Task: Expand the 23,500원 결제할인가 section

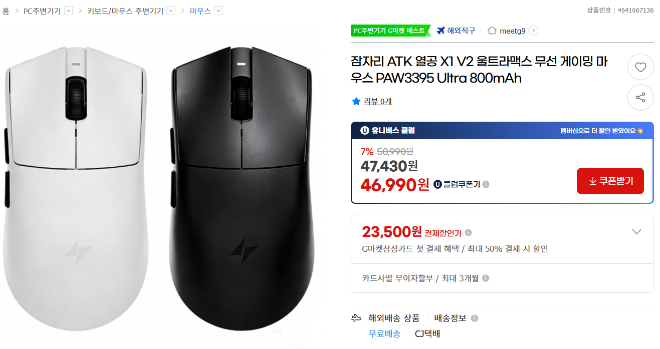Action: pyautogui.click(x=637, y=231)
